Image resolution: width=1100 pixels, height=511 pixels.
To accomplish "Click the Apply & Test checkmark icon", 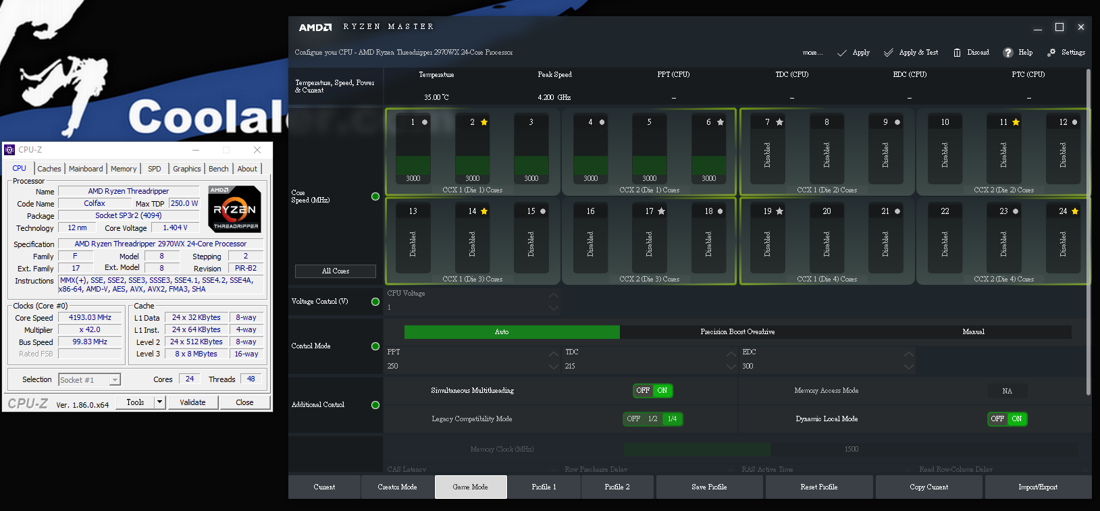I will tap(889, 53).
